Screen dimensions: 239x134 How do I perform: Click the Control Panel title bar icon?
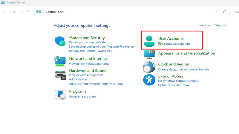[x=3, y=2]
